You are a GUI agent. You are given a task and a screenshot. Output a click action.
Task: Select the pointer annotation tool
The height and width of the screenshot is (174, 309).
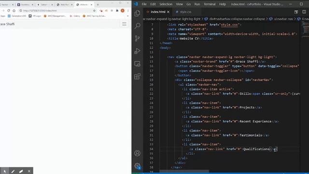coord(5,171)
